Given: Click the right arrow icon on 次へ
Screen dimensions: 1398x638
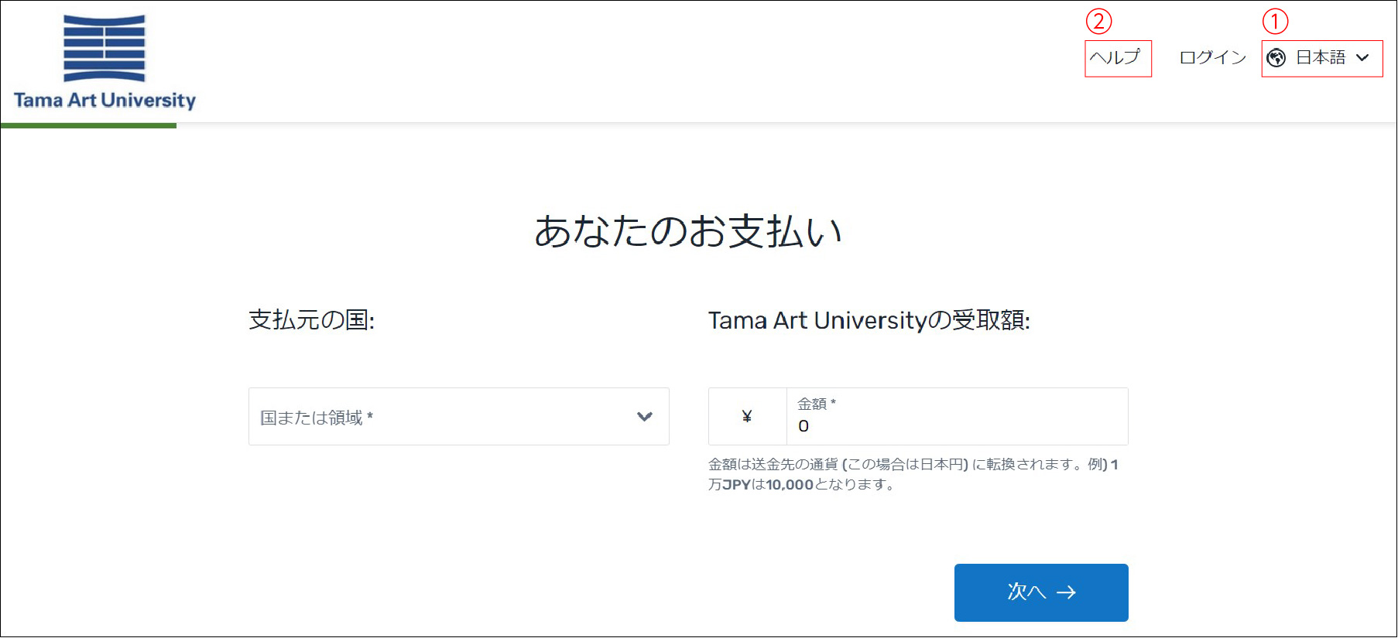Looking at the screenshot, I should [x=1067, y=592].
